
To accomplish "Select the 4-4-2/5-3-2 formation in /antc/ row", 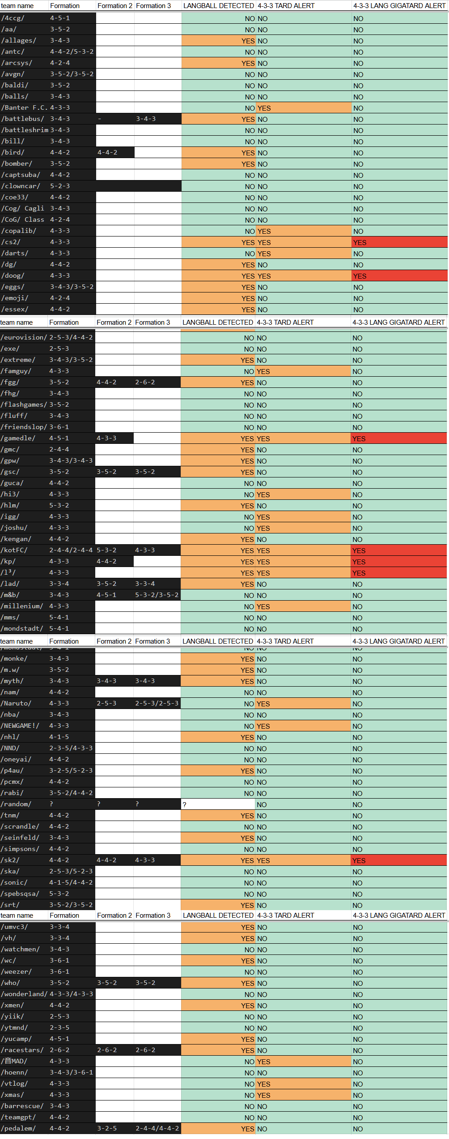I will pos(72,52).
